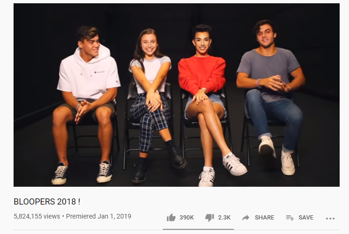The width and height of the screenshot is (349, 234).
Task: Click the Champion logo on the hoodie
Action: coord(99,72)
